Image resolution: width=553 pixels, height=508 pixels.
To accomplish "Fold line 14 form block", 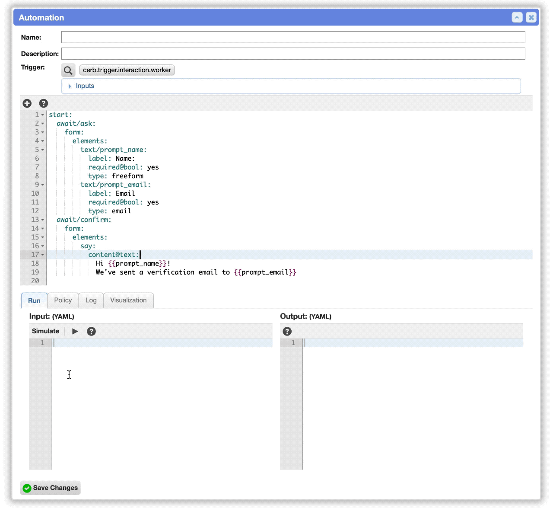I will pos(43,229).
